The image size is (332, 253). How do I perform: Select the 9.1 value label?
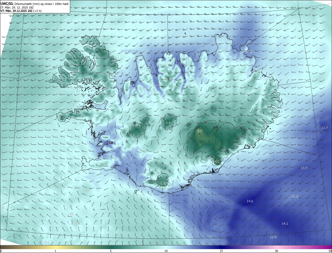pos(321,78)
